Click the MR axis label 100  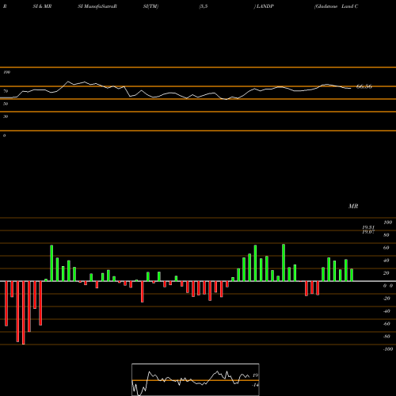[x=388, y=223]
